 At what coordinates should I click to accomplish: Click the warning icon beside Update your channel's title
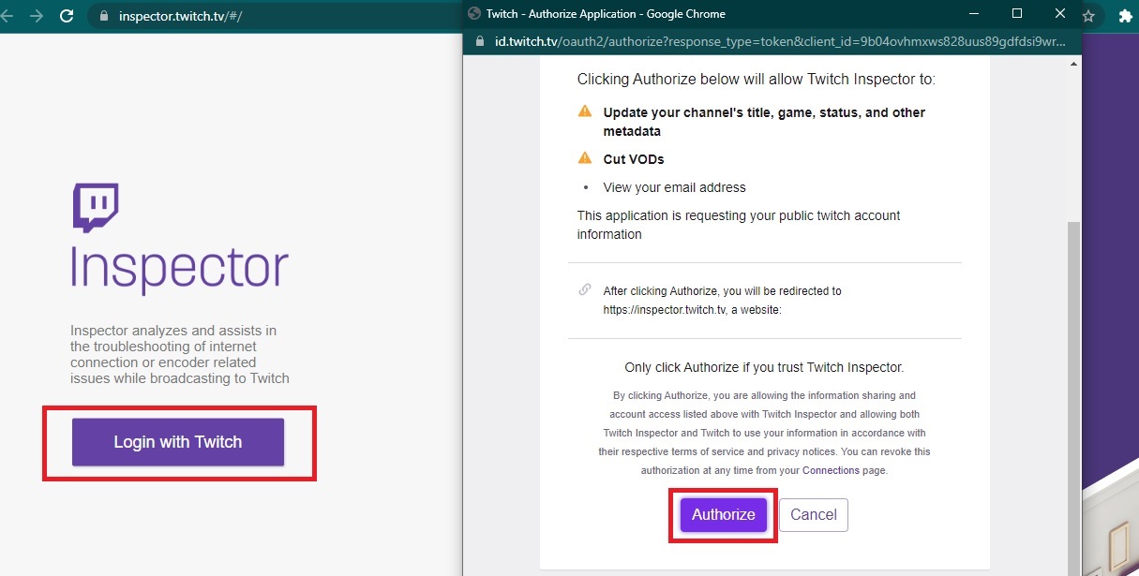tap(585, 111)
